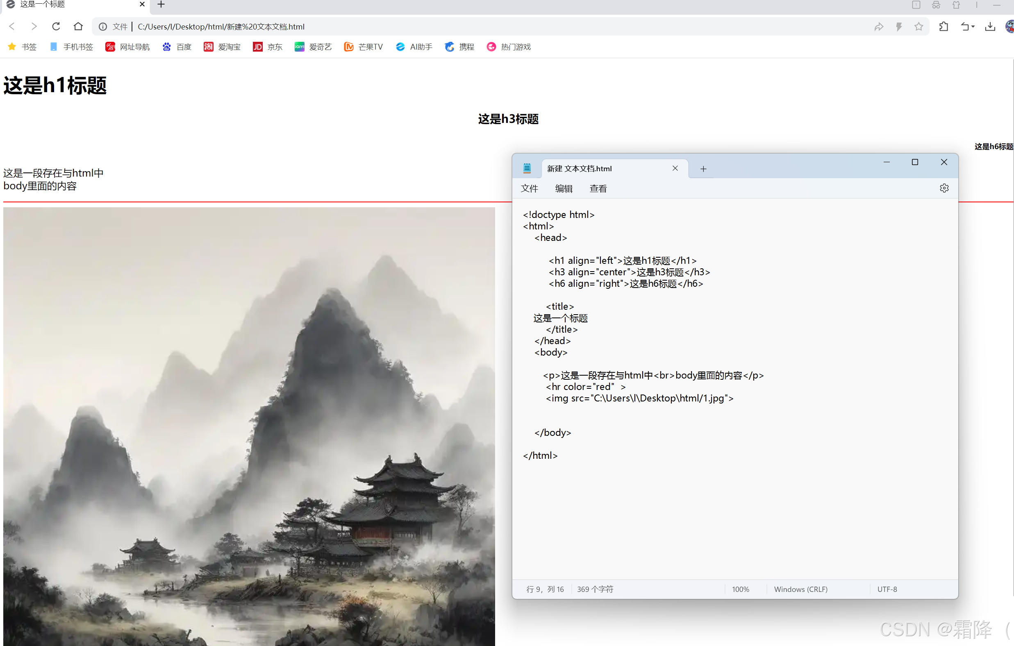Click the browser reload page icon
This screenshot has width=1014, height=646.
coord(56,27)
